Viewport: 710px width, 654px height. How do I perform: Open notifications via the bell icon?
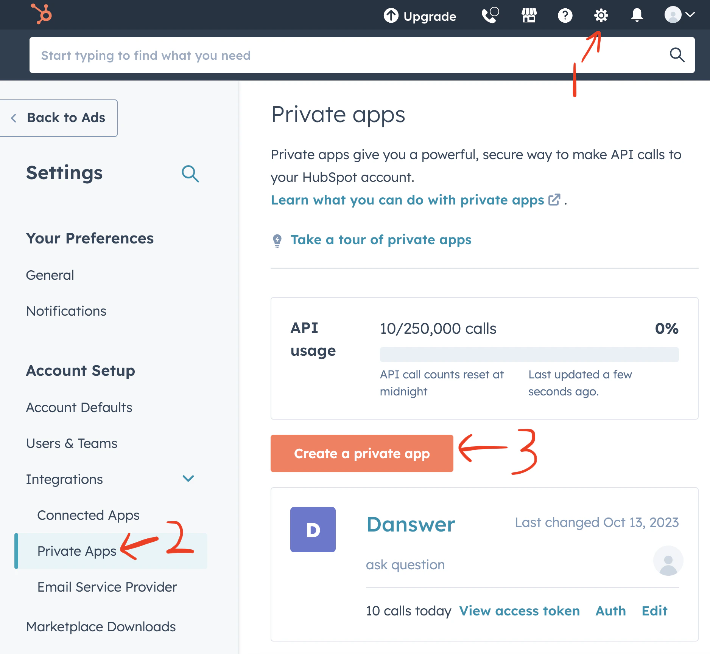point(636,15)
